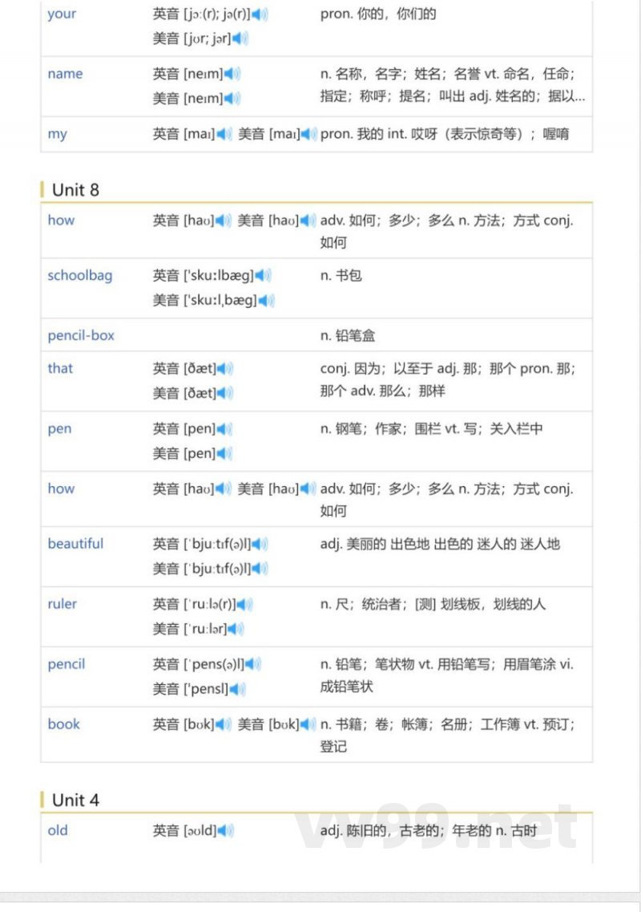
Task: Play British audio for 'how' directly under Unit 8 heading
Action: (224, 221)
